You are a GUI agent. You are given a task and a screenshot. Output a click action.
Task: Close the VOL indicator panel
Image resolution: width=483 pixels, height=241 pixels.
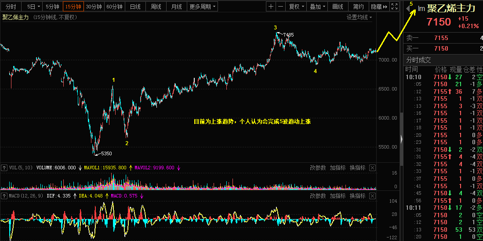click(x=372, y=168)
